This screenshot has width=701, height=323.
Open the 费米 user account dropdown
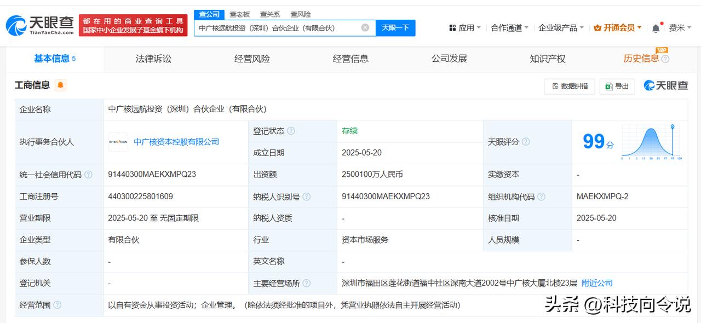[680, 28]
